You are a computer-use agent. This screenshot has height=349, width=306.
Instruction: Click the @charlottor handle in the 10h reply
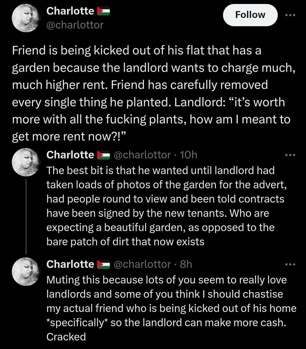pyautogui.click(x=142, y=155)
